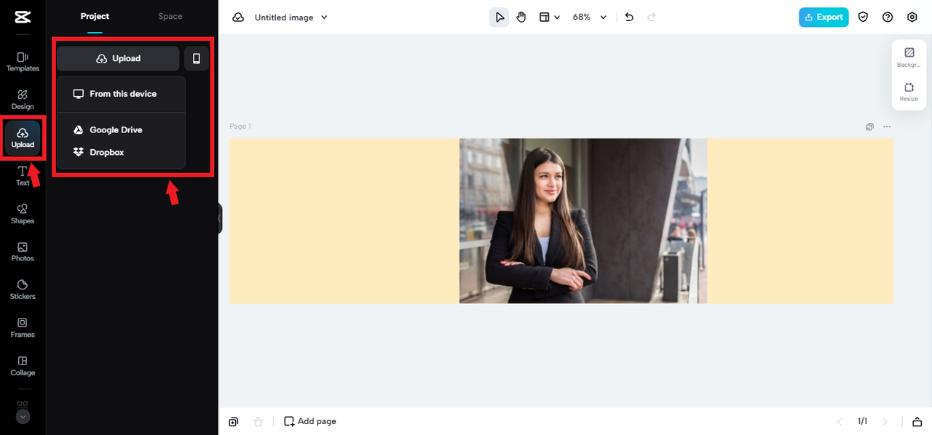
Task: Open the shield security icon
Action: click(x=863, y=17)
